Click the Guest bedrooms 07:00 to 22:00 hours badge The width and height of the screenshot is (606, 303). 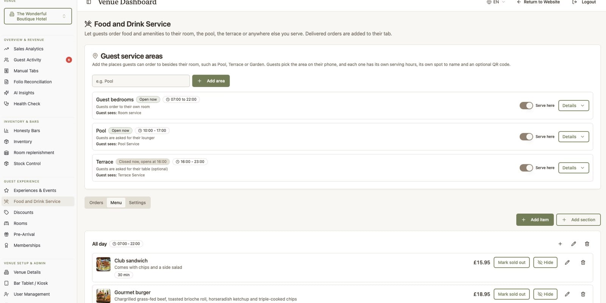pos(181,100)
